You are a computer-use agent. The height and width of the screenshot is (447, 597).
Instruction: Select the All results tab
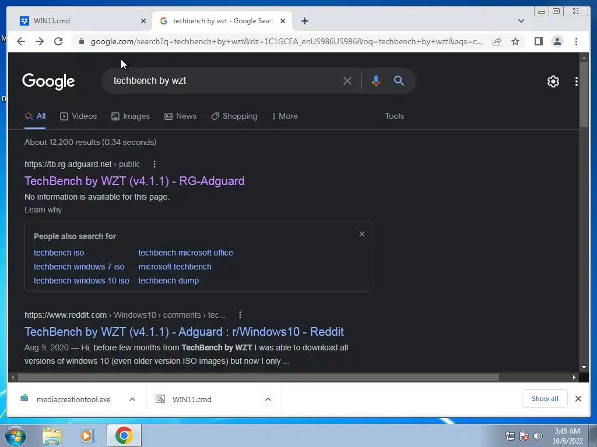click(35, 116)
